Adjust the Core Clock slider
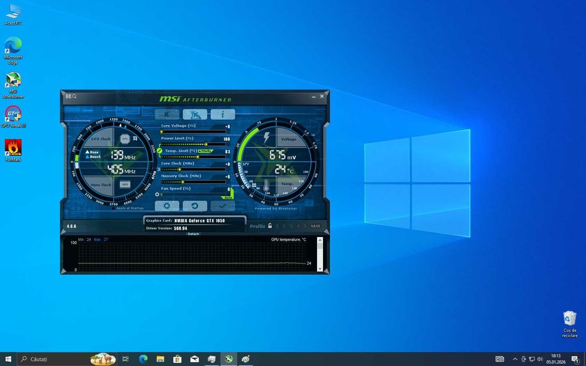 point(193,169)
